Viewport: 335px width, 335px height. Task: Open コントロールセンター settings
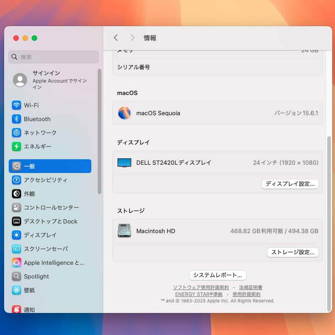point(50,207)
